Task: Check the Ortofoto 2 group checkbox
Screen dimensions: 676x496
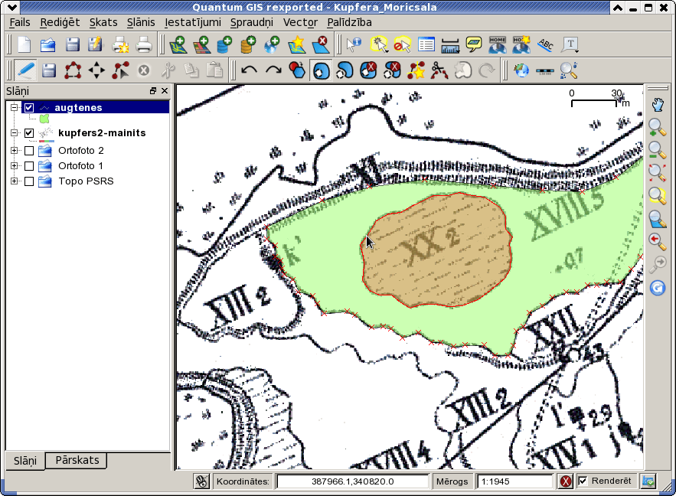Action: (29, 151)
